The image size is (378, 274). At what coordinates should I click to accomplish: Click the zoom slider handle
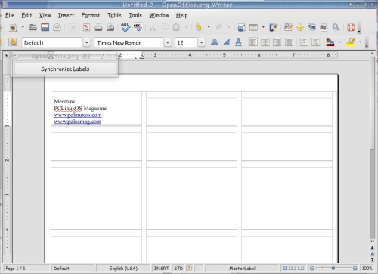pyautogui.click(x=333, y=269)
